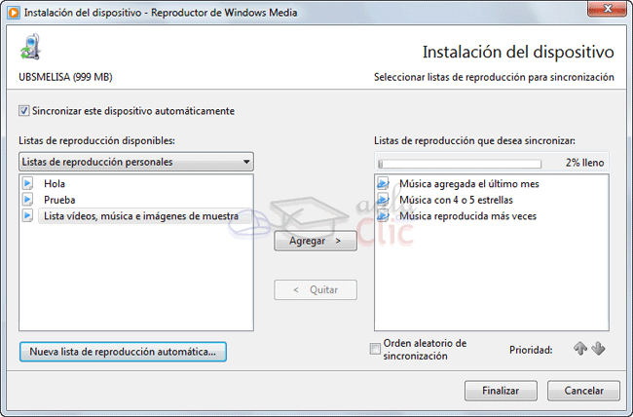Raise priority with the up arrow
This screenshot has height=417, width=633.
point(580,349)
